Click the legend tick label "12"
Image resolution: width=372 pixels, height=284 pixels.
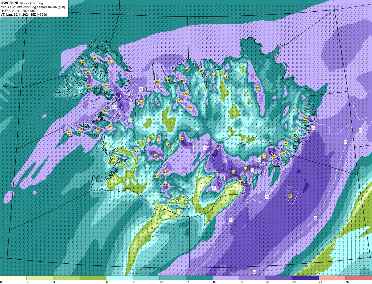click(161, 282)
